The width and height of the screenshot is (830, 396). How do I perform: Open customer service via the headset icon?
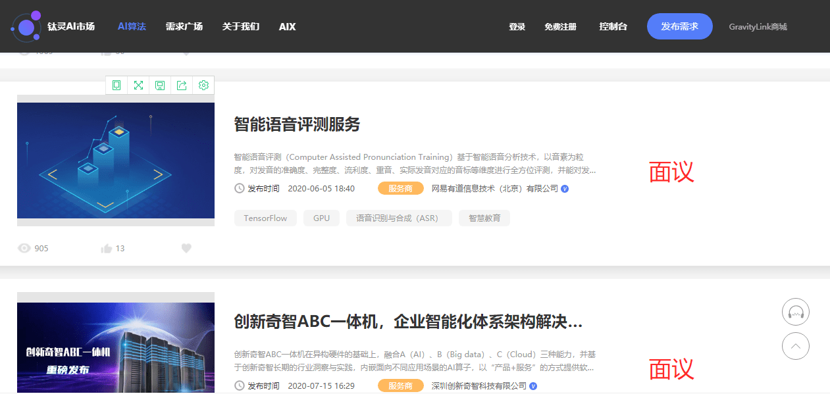[x=796, y=312]
